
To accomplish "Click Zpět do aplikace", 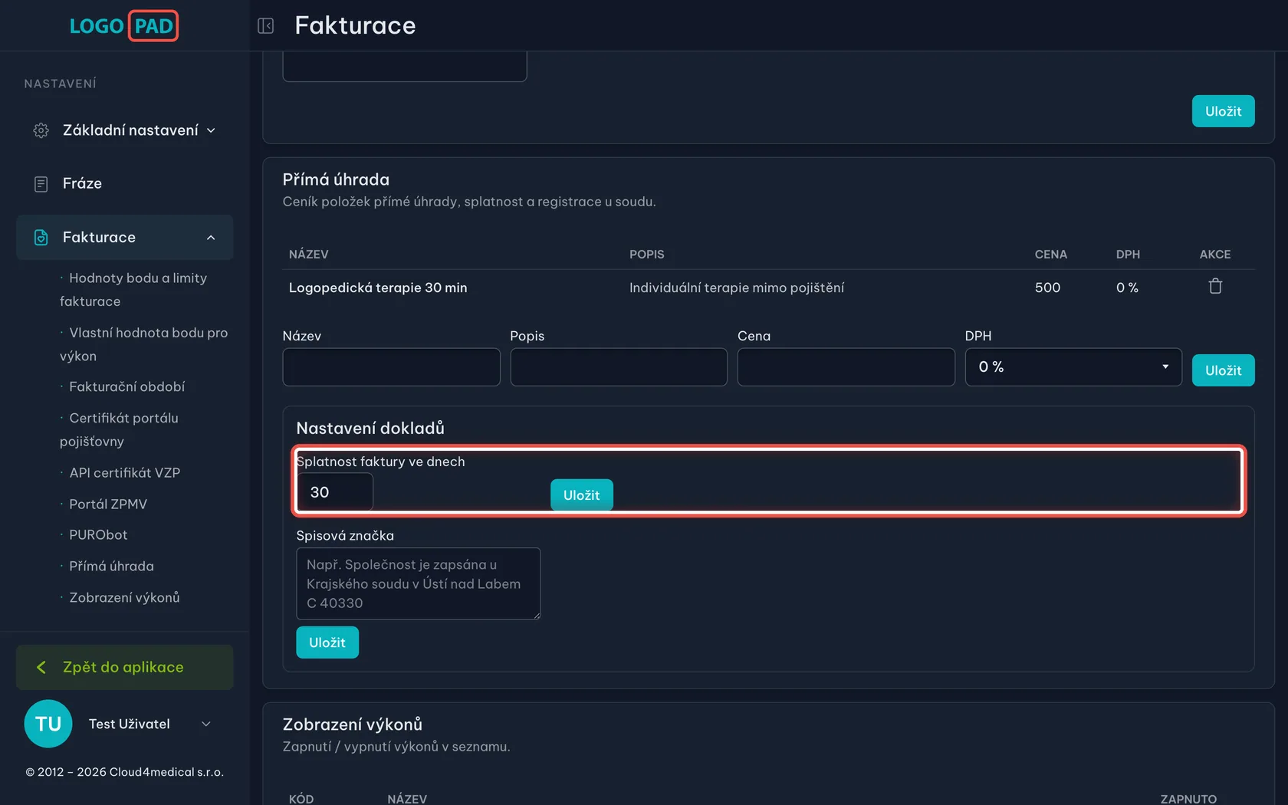I will point(125,667).
